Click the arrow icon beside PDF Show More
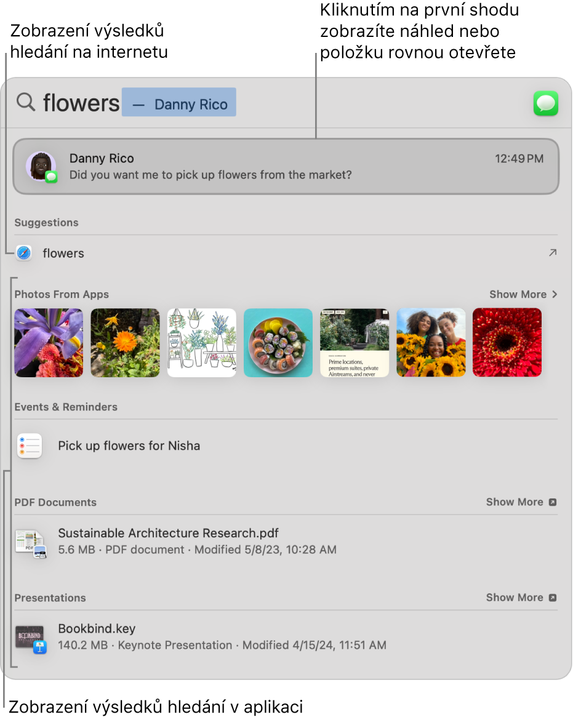 click(553, 502)
